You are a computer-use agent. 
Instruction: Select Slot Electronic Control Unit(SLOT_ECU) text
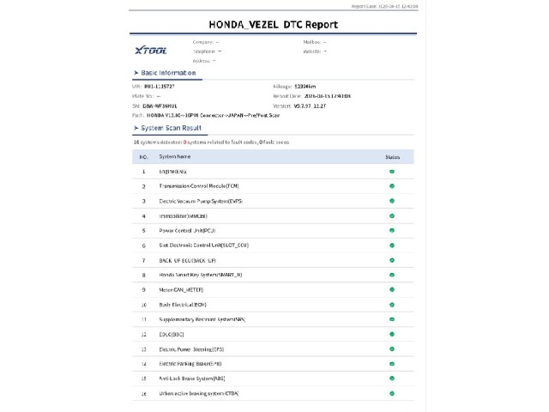point(204,245)
